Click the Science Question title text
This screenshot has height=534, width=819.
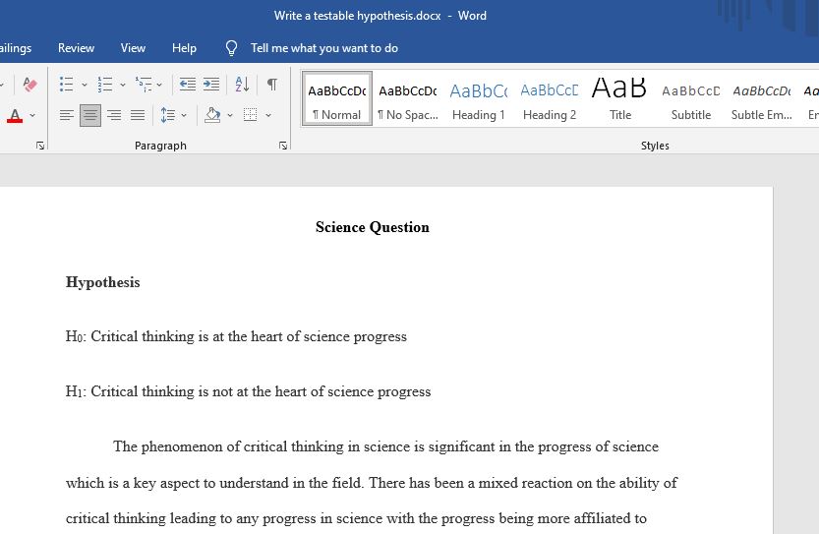[373, 227]
